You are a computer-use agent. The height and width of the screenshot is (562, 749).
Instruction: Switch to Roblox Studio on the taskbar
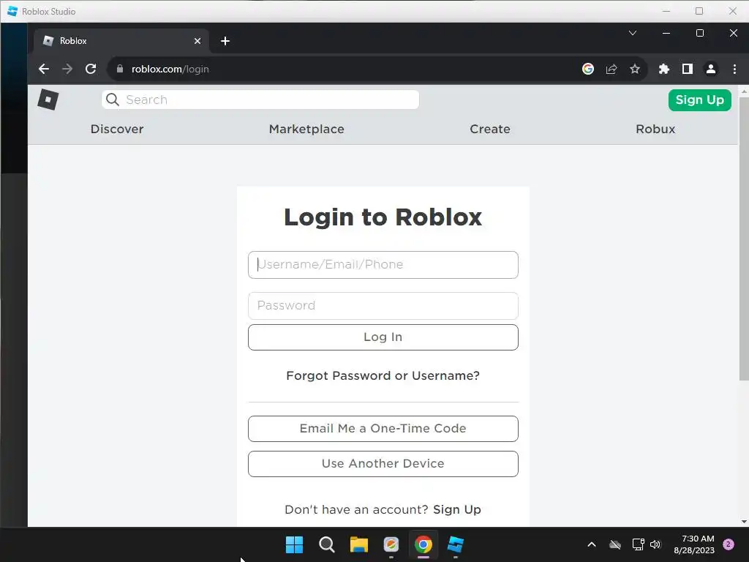coord(456,544)
